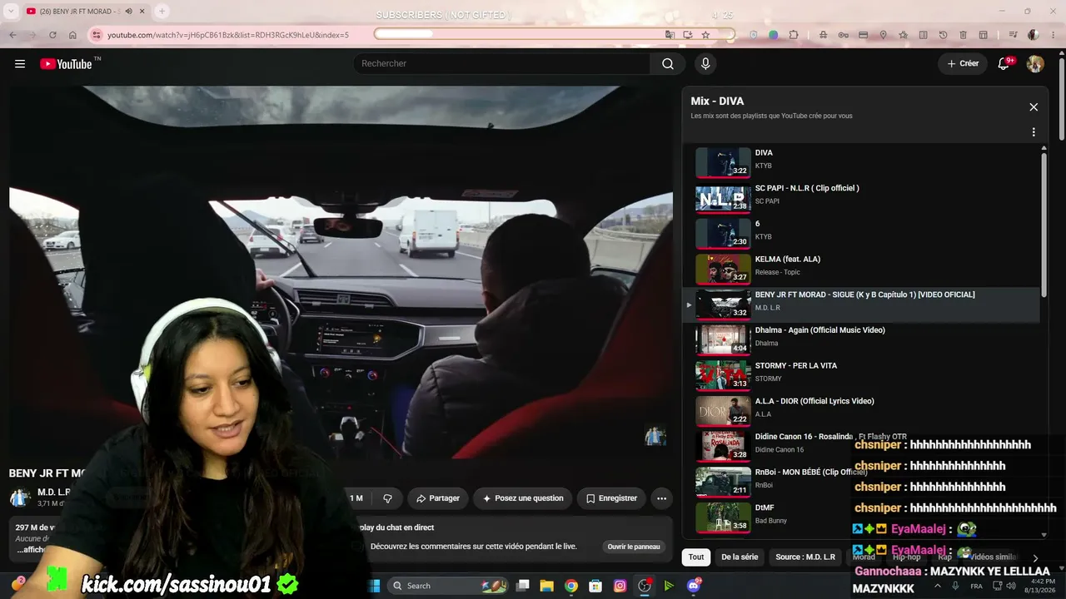Screen dimensions: 1066x599
Task: Play Dhalma - Again (Official Music Video)
Action: [862, 340]
